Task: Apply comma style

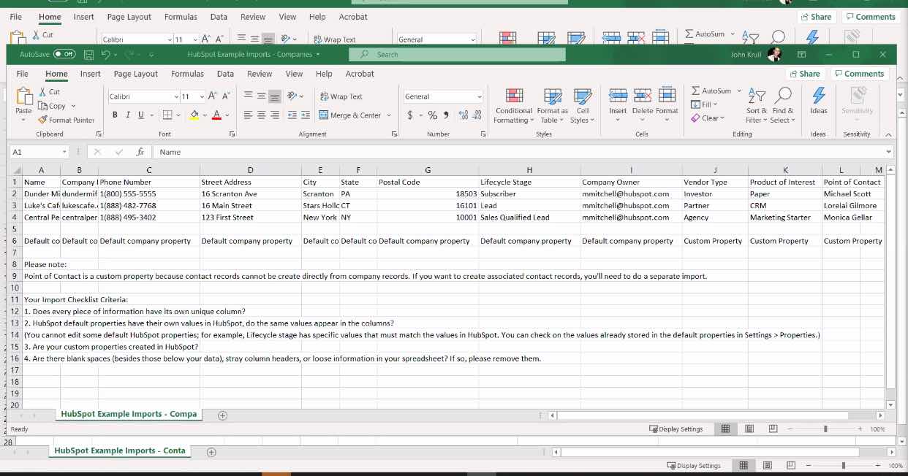Action: point(446,115)
